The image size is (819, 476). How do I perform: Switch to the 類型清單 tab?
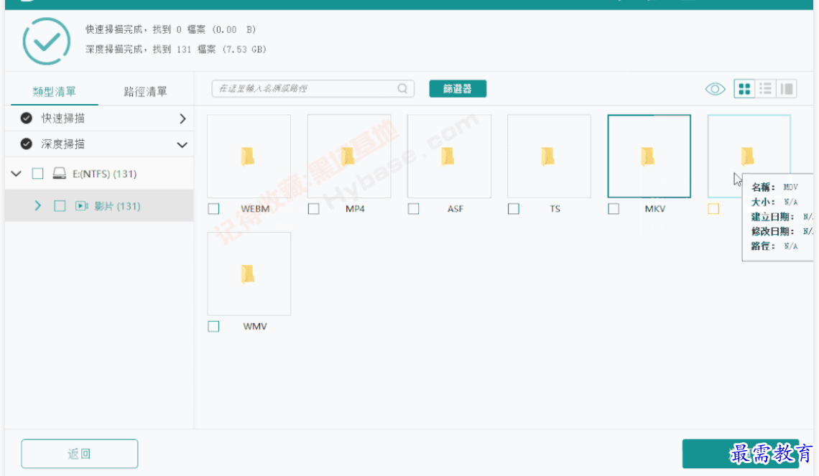coord(55,92)
